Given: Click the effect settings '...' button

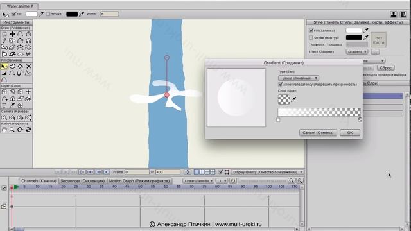Looking at the screenshot, I should point(375,51).
